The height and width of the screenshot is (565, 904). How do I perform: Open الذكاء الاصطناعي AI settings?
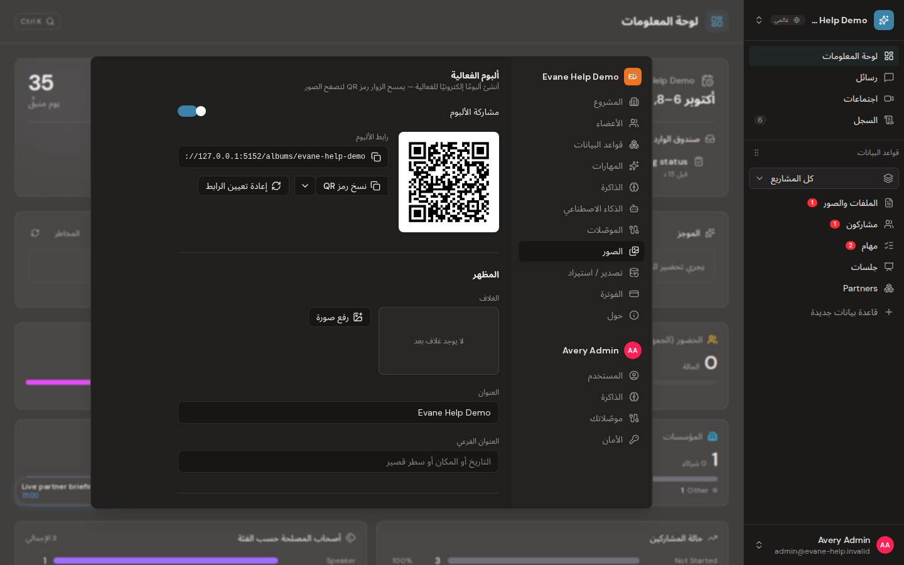[x=581, y=208]
